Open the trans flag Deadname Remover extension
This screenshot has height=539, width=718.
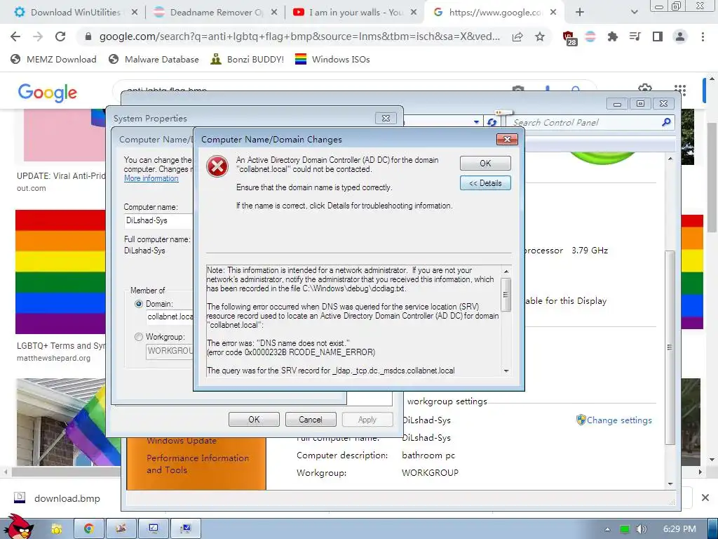590,36
